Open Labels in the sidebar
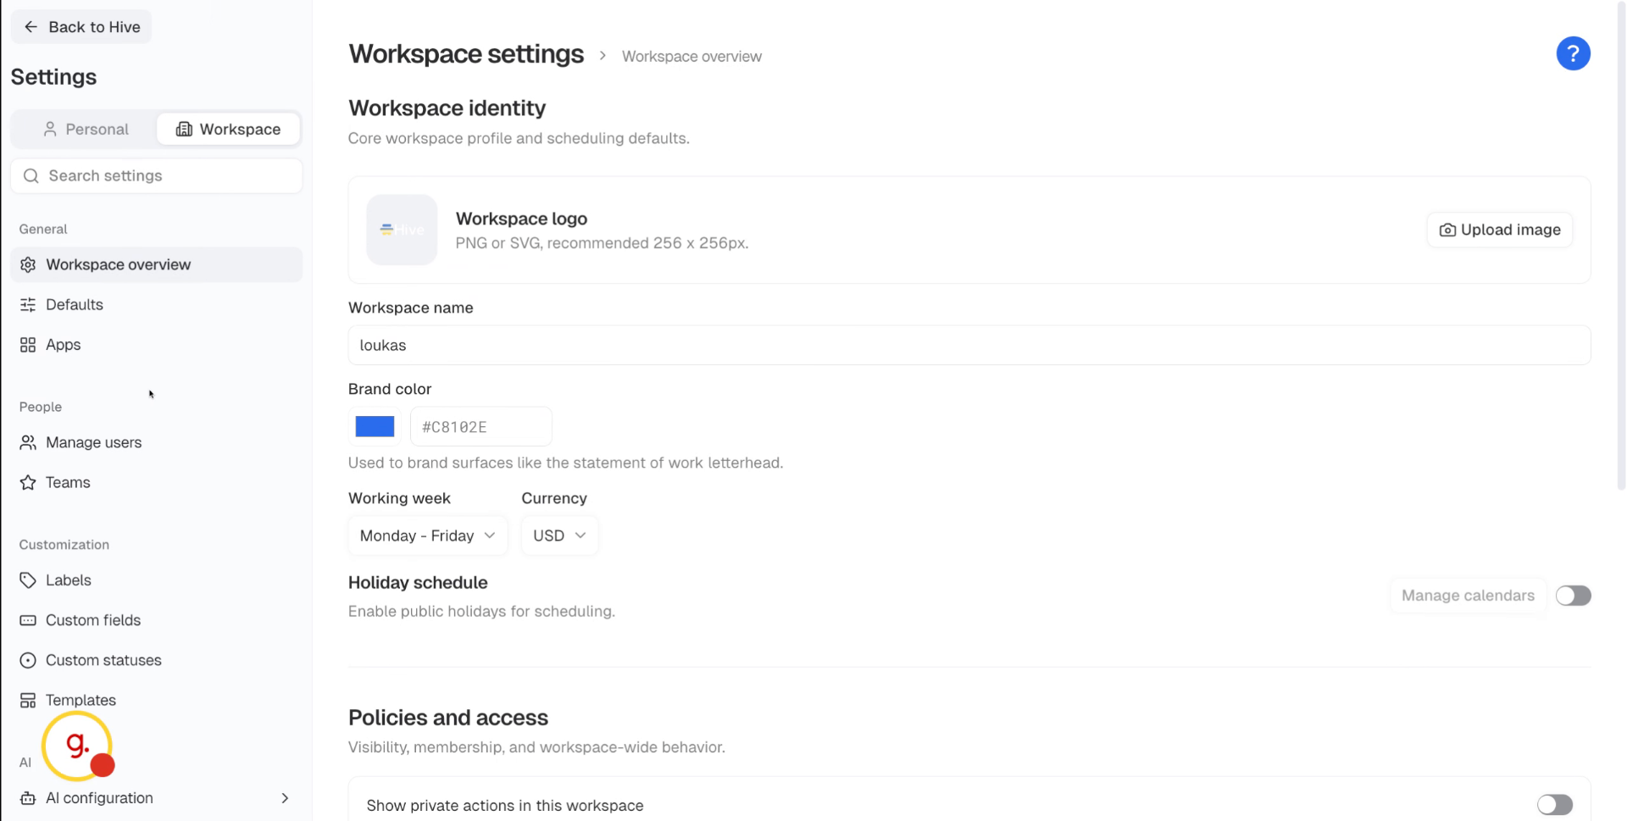This screenshot has height=821, width=1627. (157, 580)
